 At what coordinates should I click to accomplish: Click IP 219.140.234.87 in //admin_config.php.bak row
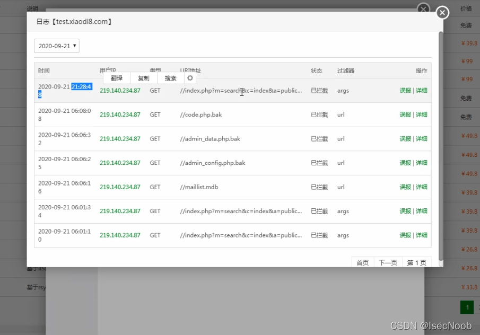click(x=120, y=163)
